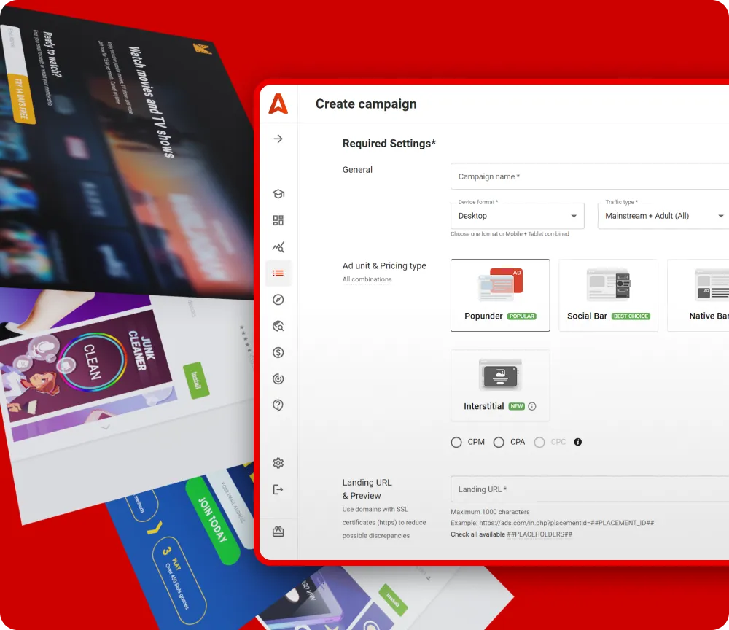
Task: Open the statistics chart icon
Action: tap(278, 246)
